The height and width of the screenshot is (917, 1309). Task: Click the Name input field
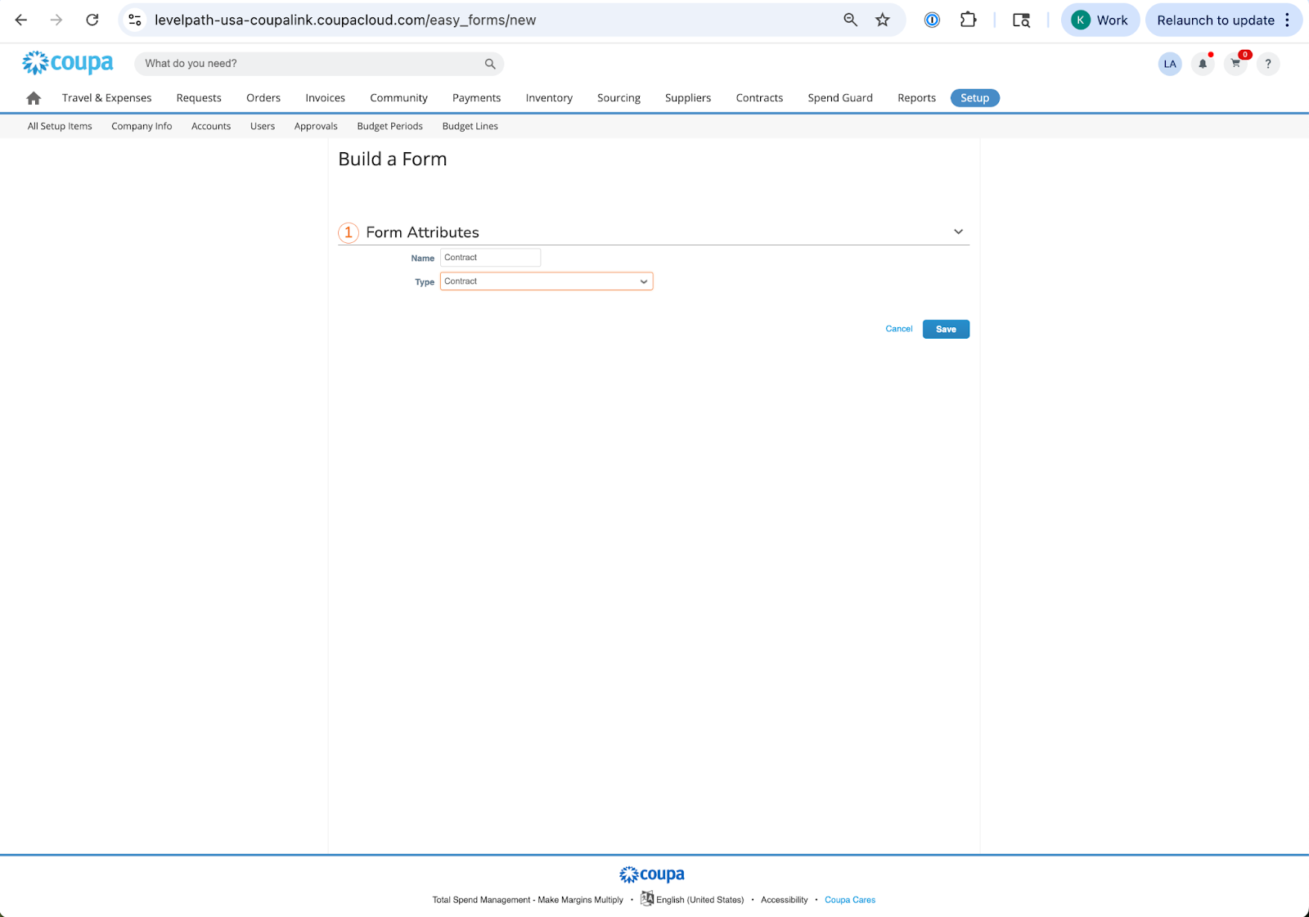(x=490, y=258)
